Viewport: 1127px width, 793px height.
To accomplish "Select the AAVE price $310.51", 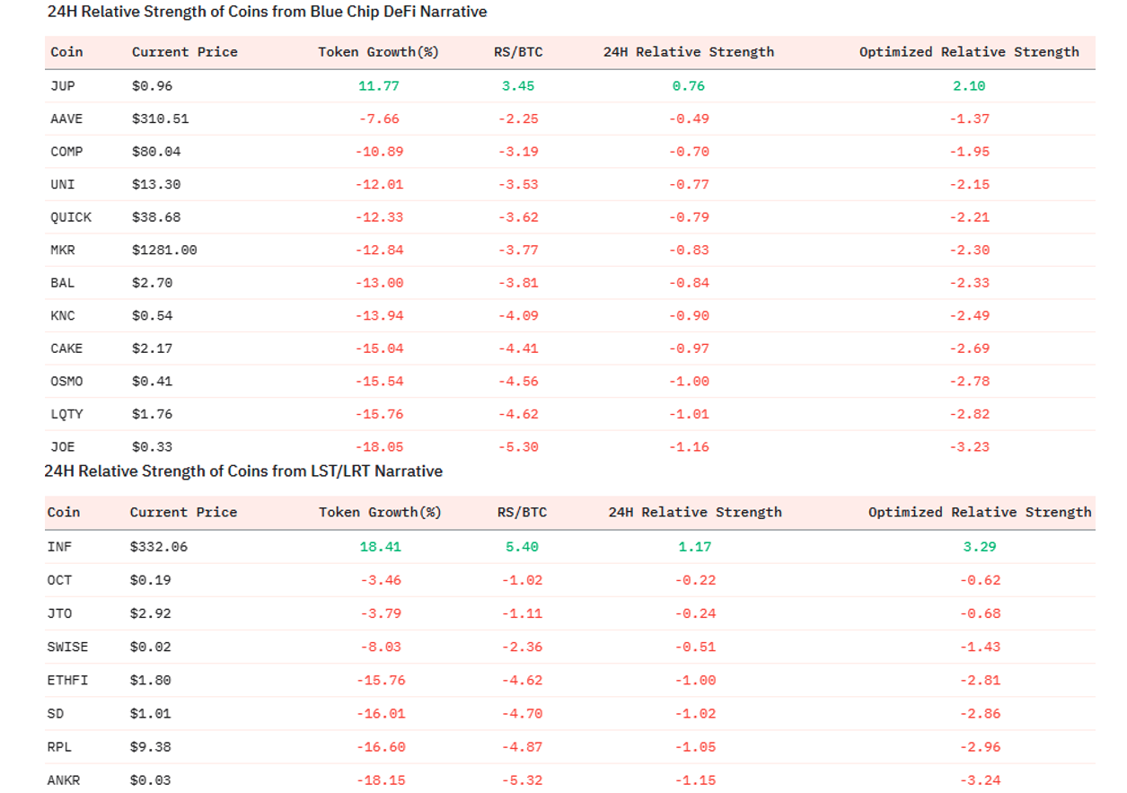I will (x=160, y=119).
